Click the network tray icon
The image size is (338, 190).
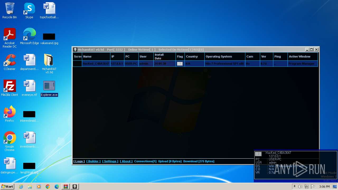[307, 187]
